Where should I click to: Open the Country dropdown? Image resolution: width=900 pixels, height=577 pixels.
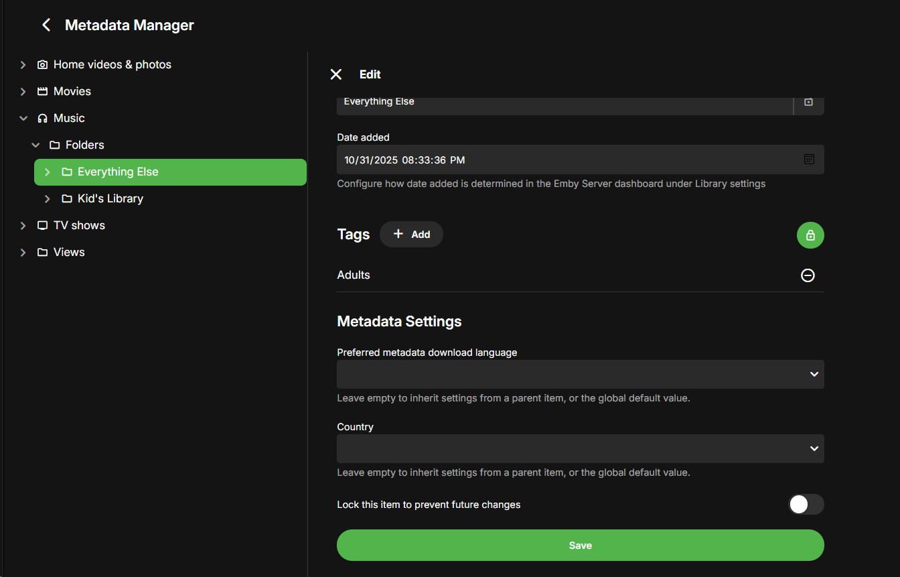(580, 448)
